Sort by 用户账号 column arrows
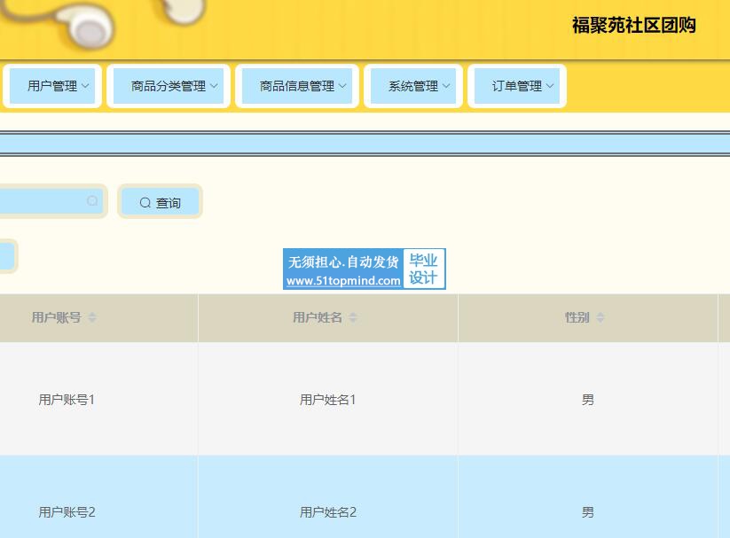 point(92,317)
